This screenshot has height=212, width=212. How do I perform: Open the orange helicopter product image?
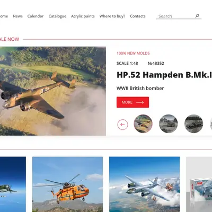(67, 184)
